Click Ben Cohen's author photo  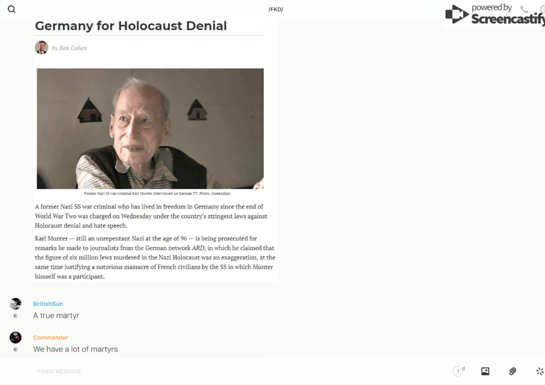42,47
